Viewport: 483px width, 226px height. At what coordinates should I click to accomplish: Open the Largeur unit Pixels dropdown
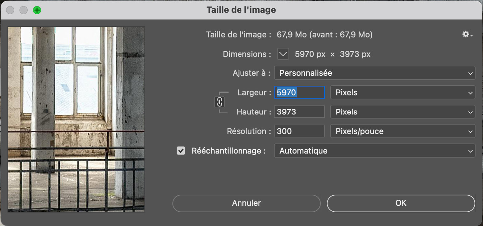click(x=402, y=93)
